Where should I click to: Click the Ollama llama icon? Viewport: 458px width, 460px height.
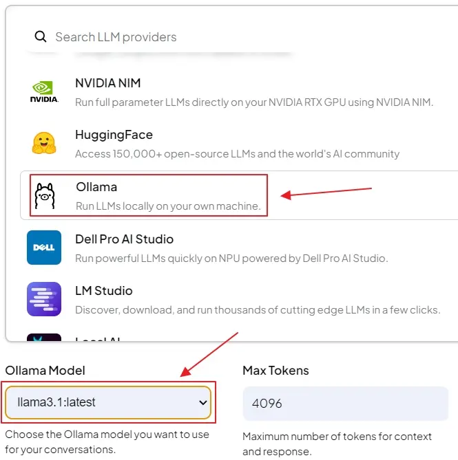[45, 196]
